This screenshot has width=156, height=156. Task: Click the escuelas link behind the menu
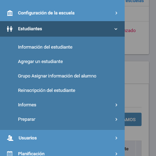point(135,1)
